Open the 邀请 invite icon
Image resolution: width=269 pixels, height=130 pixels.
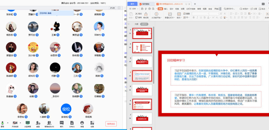pyautogui.click(x=38, y=123)
